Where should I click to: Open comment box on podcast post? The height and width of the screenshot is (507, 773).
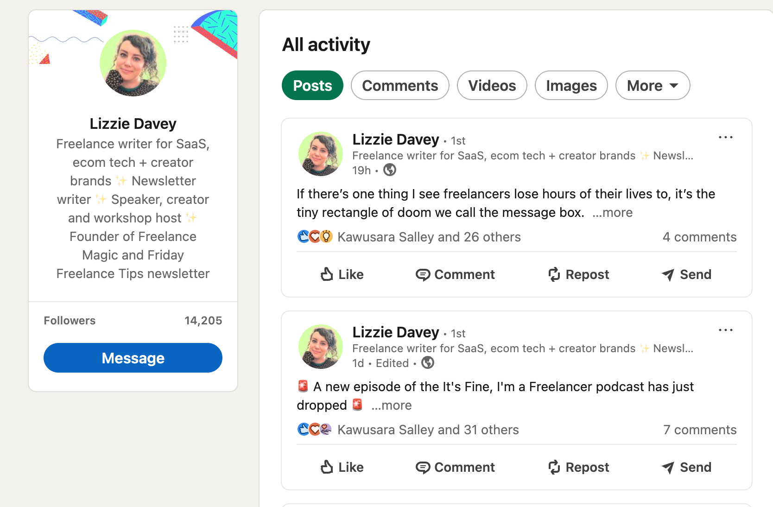(455, 467)
